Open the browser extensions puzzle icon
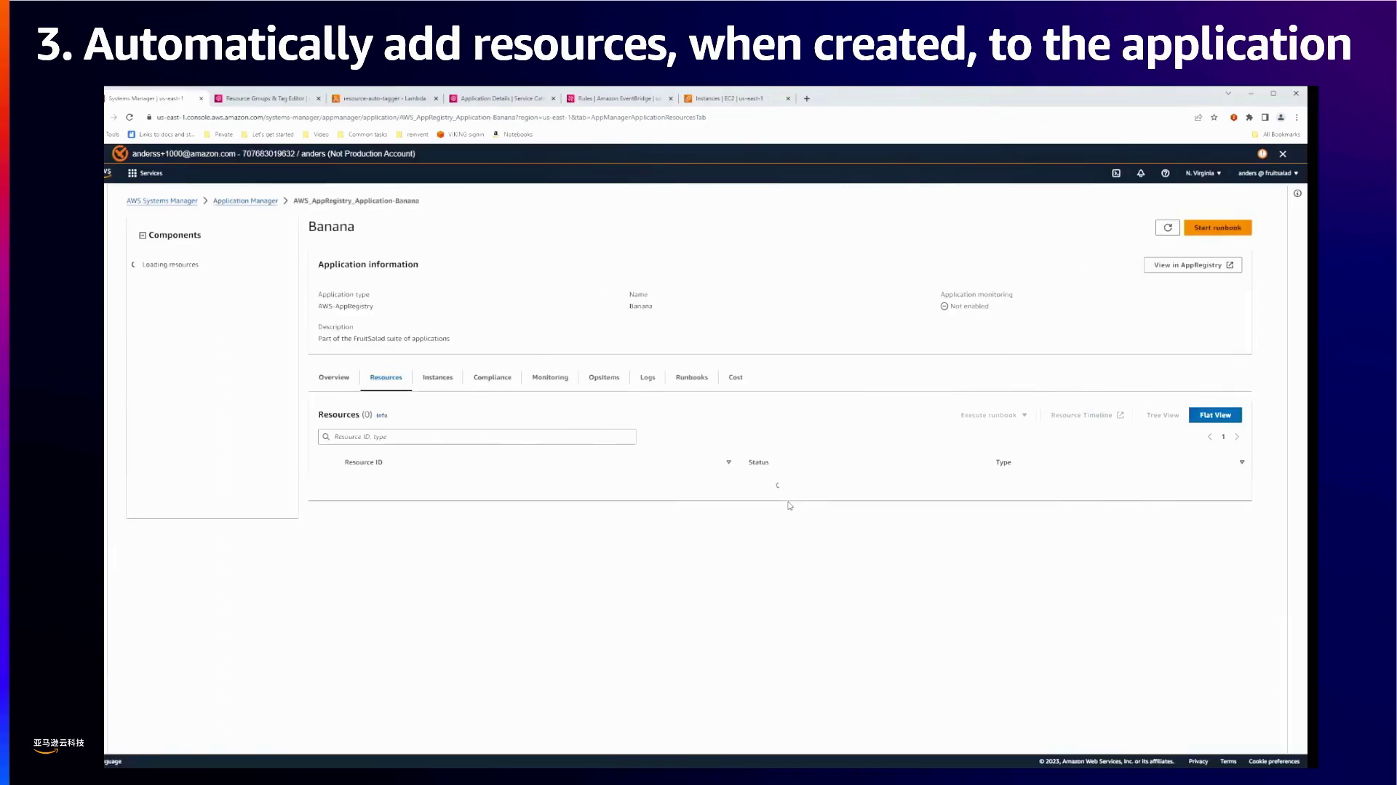 1249,117
